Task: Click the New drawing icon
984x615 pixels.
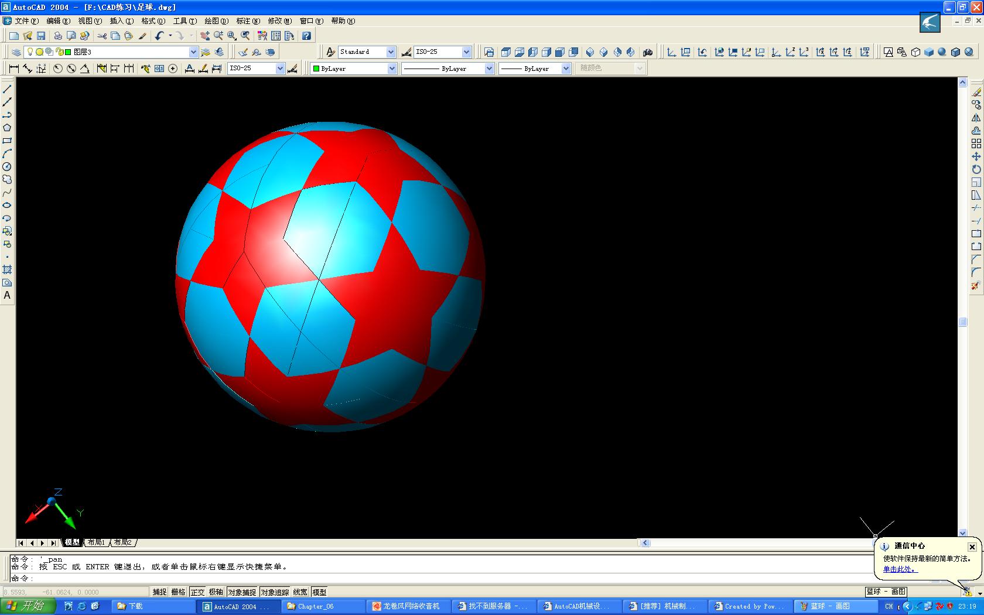Action: (14, 36)
